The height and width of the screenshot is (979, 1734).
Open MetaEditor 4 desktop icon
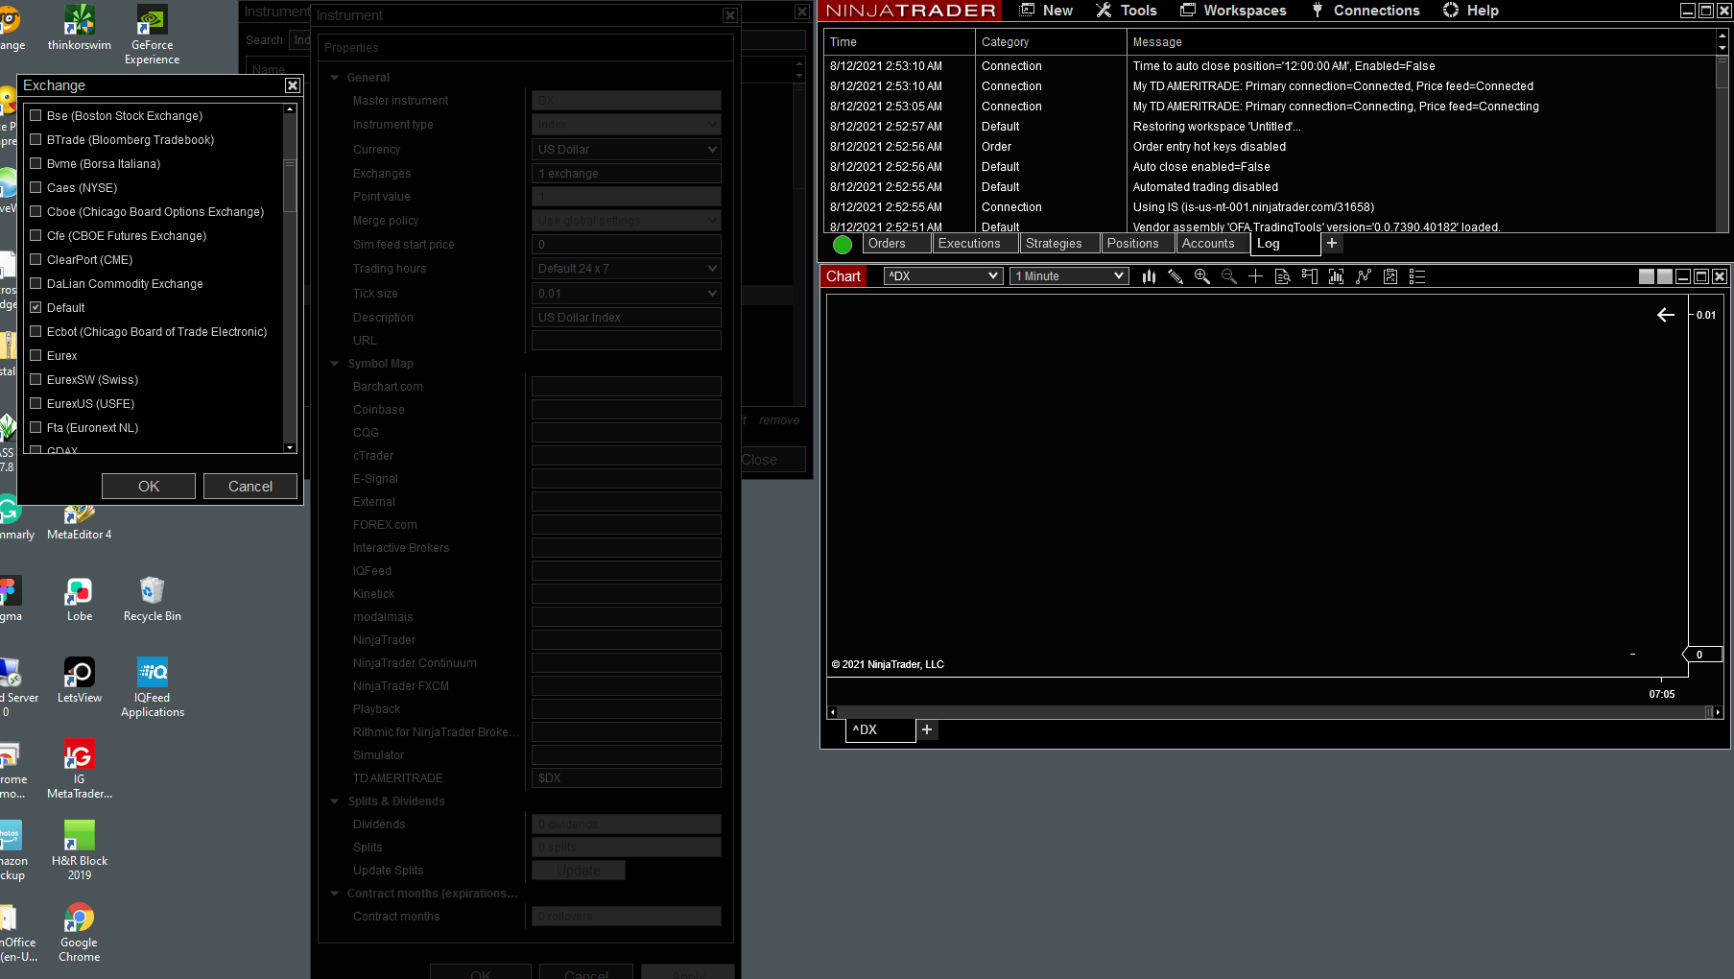pos(80,523)
